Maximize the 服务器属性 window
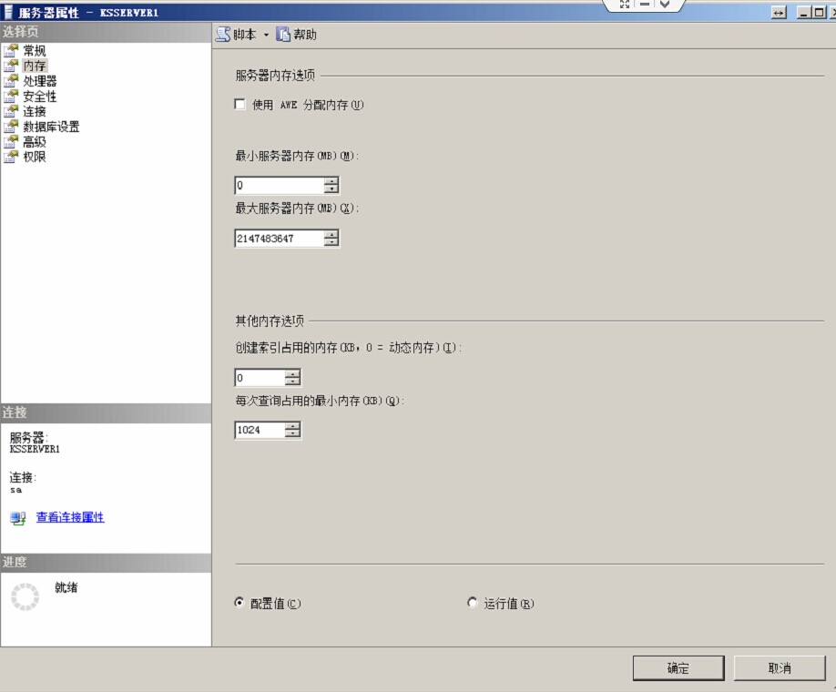 819,12
